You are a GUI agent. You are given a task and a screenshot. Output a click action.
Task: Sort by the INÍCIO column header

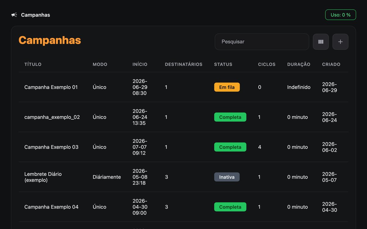coord(140,64)
